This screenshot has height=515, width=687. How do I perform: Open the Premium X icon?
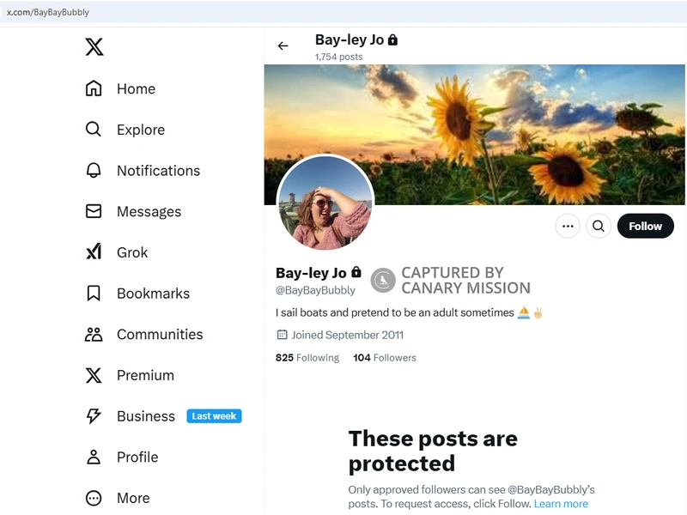click(x=94, y=375)
